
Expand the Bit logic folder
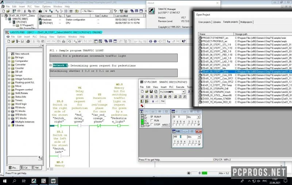click(x=9, y=57)
